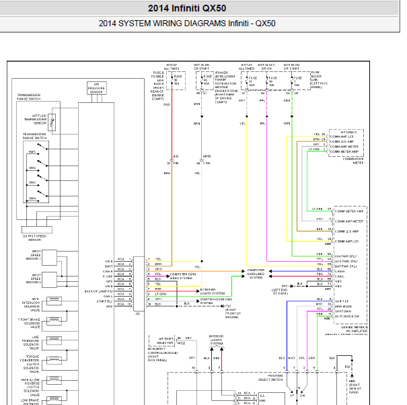Select the SHIFT DWN terminal label
Viewport: 407px width, 405px height.
tap(343, 311)
